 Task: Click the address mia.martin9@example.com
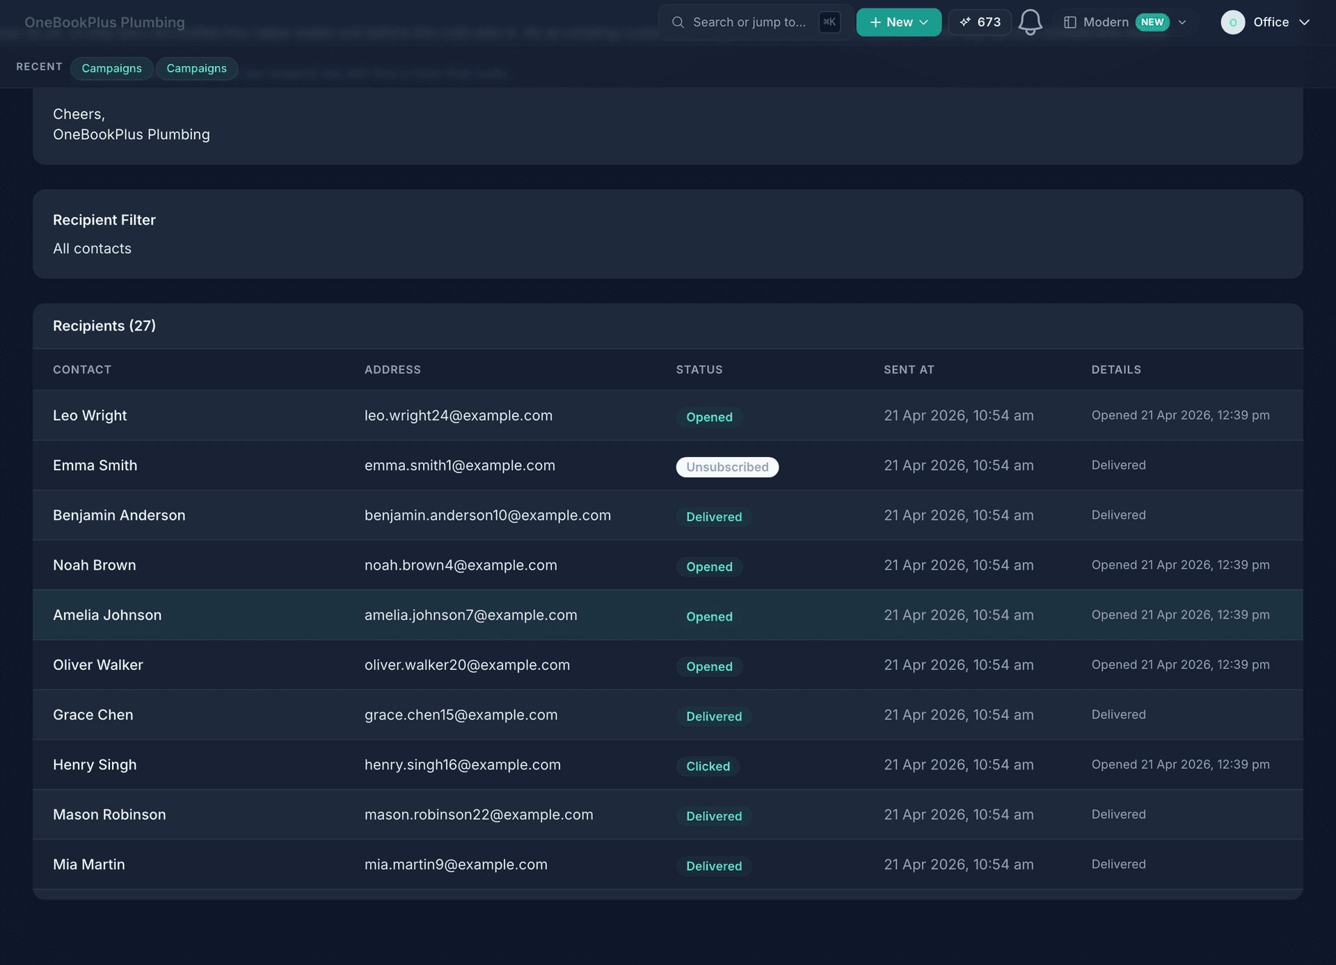pyautogui.click(x=456, y=864)
